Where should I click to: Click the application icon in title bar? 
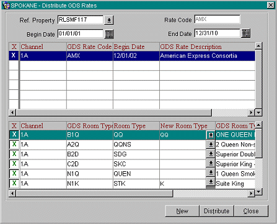[6, 6]
